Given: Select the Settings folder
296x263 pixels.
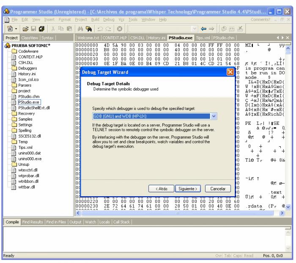Looking at the screenshot, I should (x=25, y=125).
